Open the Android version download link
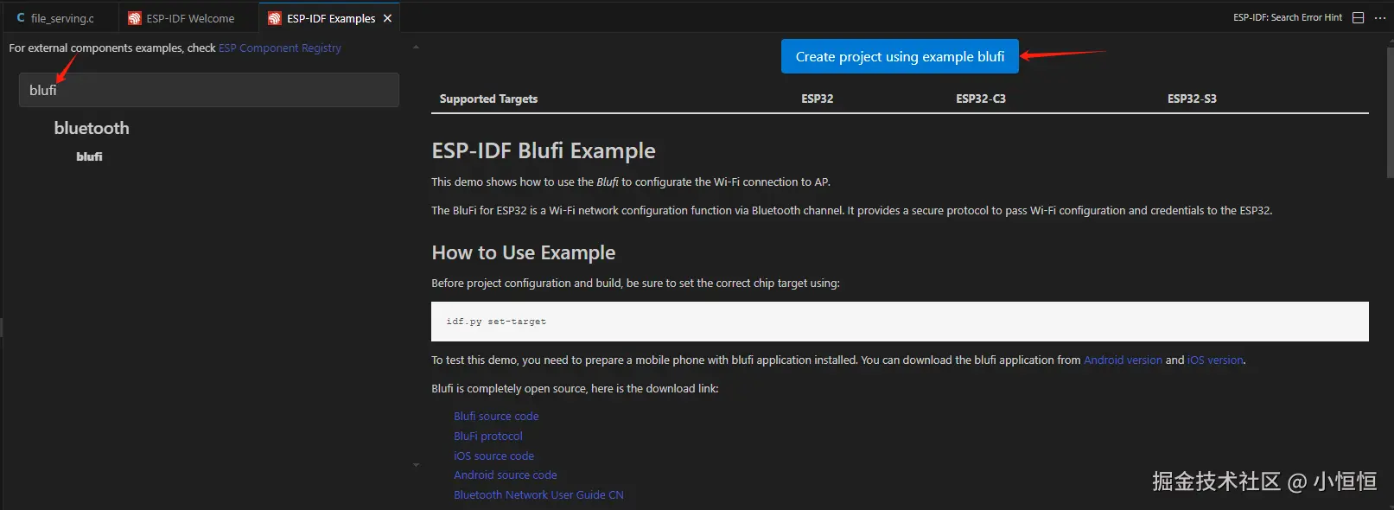 1123,360
